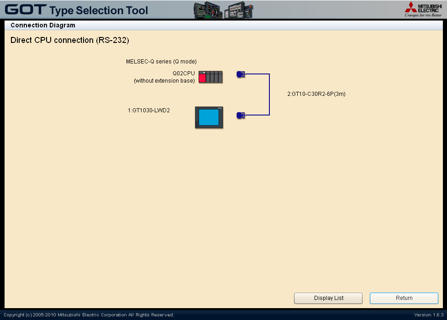Click the Direct CPU connection (RS-232) heading
447x320 pixels.
(69, 40)
